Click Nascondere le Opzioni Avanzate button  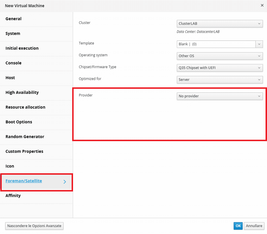(34, 226)
